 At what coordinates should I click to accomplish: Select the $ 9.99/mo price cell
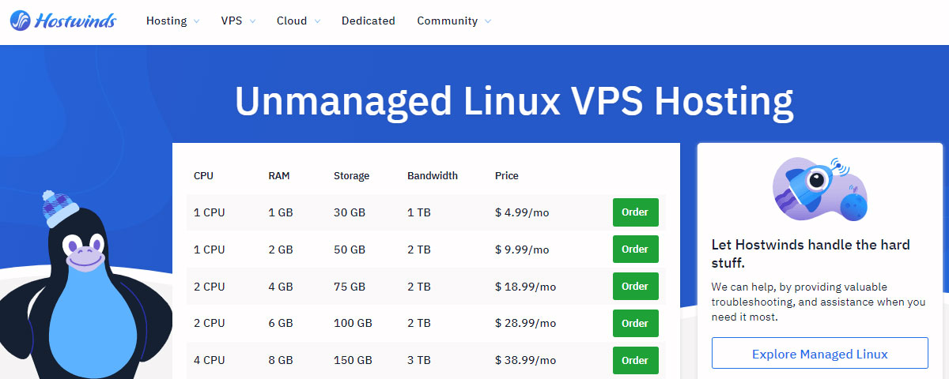(x=522, y=250)
